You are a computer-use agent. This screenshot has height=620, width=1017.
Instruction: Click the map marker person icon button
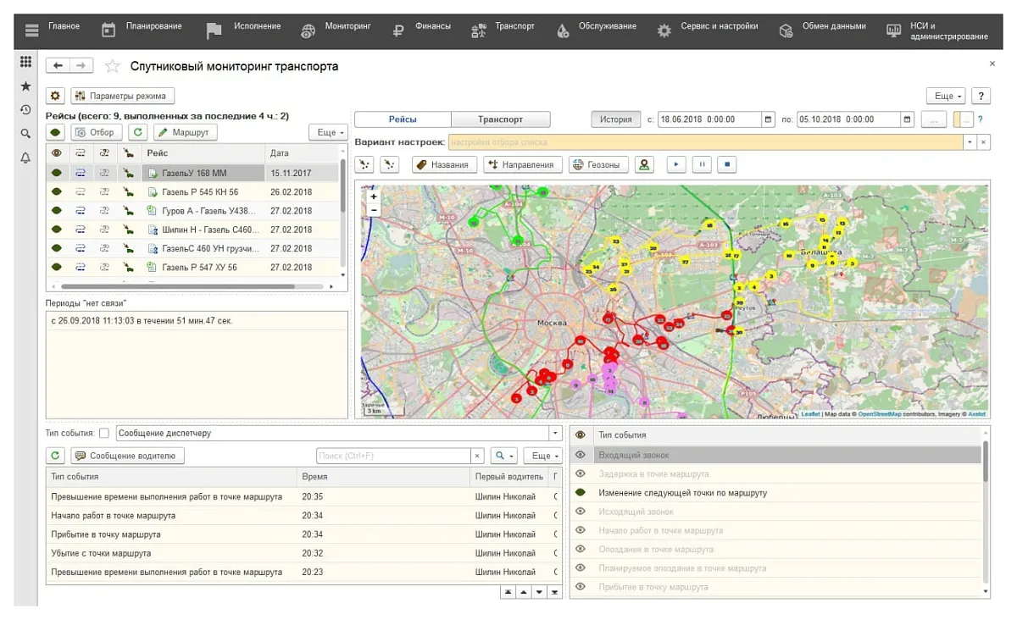644,164
